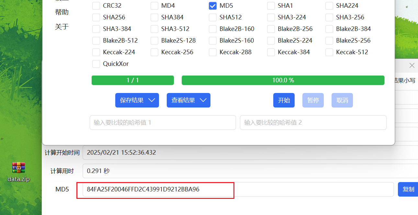Enable the Blake2S-256 checkbox
Image resolution: width=418 pixels, height=215 pixels.
tap(329, 41)
